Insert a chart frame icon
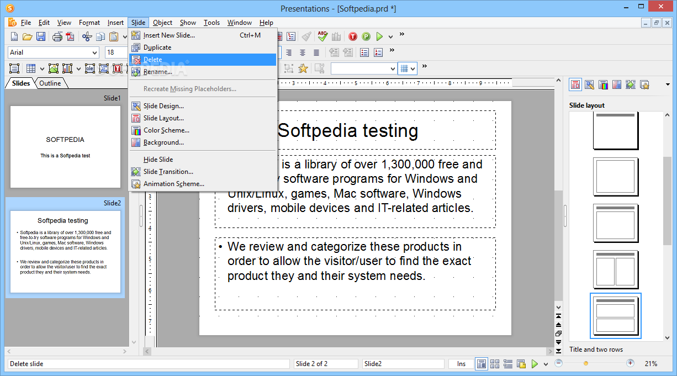The height and width of the screenshot is (376, 677). pyautogui.click(x=67, y=68)
